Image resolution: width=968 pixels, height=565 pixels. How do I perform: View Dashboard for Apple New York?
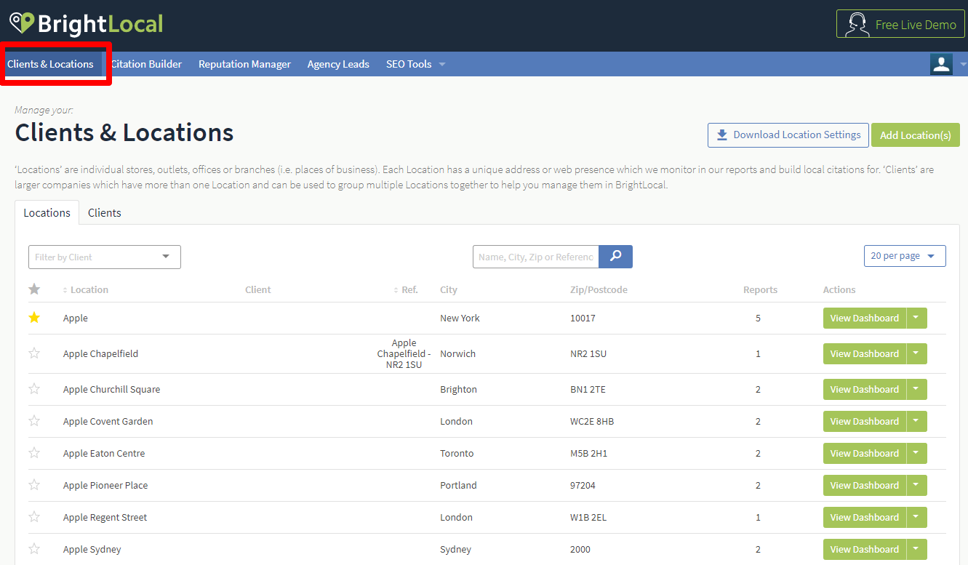pyautogui.click(x=865, y=318)
